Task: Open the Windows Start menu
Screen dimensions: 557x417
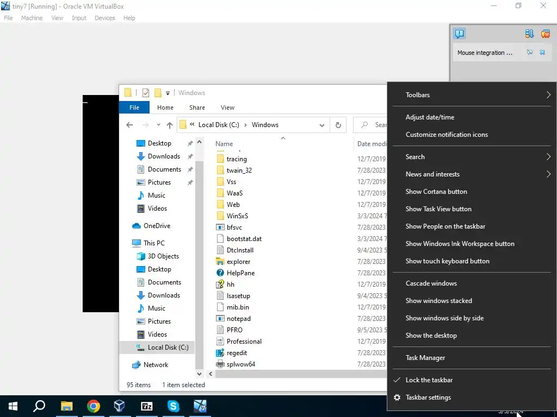Action: 13,406
